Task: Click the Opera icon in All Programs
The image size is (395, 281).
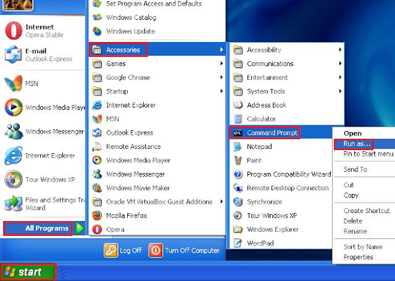Action: coord(97,229)
